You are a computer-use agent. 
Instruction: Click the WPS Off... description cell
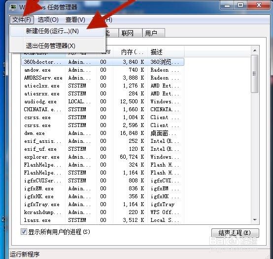click(x=165, y=213)
